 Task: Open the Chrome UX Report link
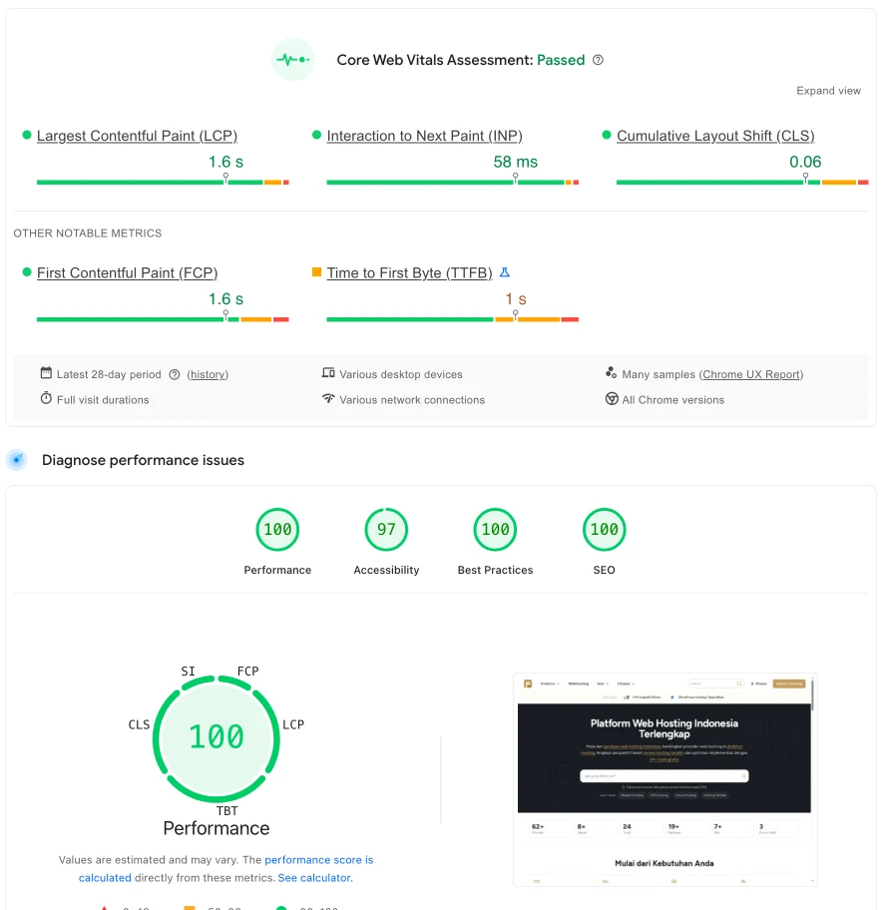tap(751, 374)
